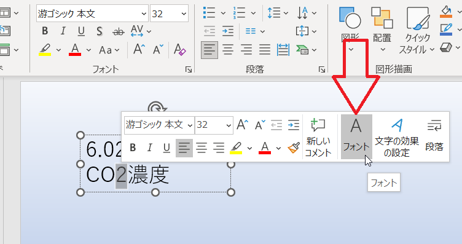Click the Bullets list icon in ribbon
Image resolution: width=462 pixels, height=244 pixels.
(209, 13)
